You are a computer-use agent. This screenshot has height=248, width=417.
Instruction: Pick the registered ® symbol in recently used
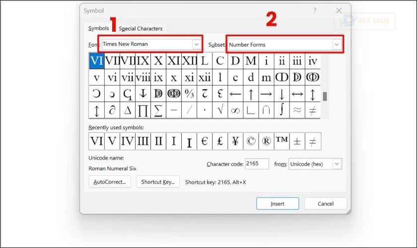coord(266,141)
